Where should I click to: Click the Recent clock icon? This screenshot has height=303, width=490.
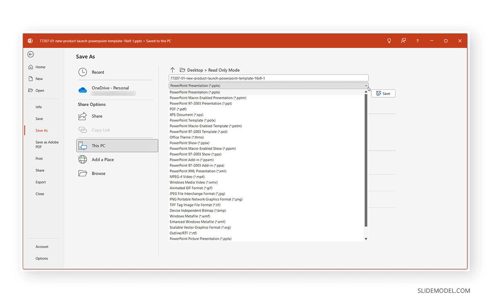pyautogui.click(x=82, y=72)
